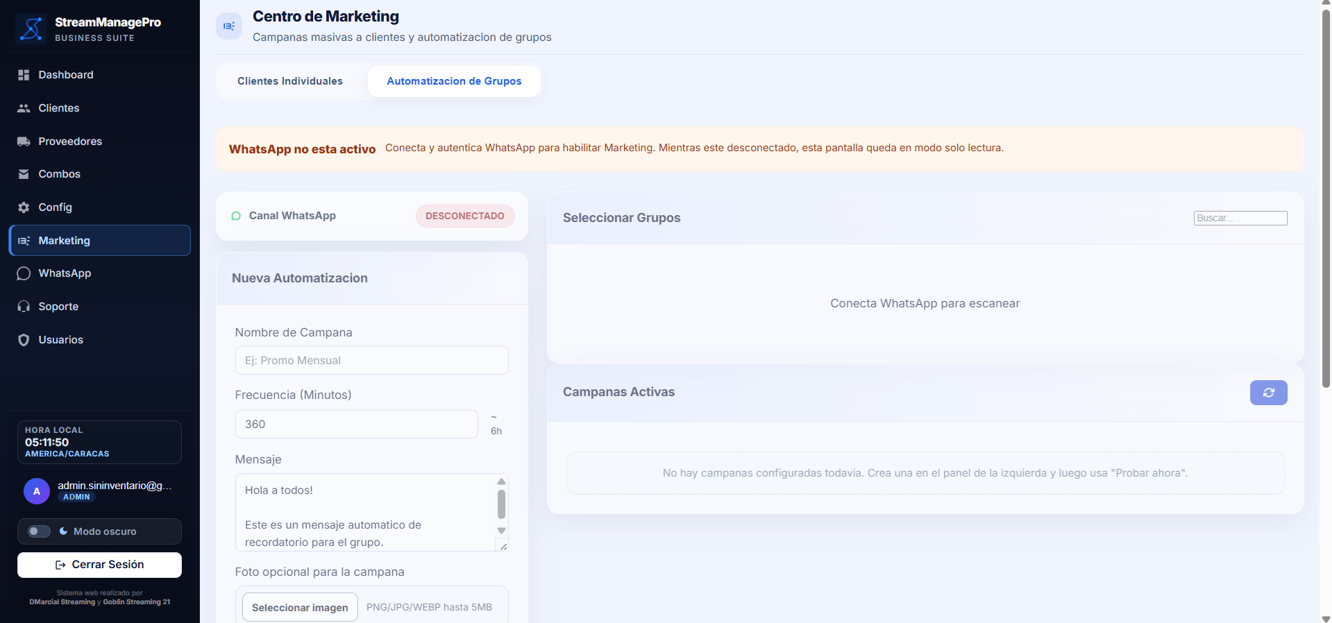Switch to the Clientes Individuales tab
This screenshot has width=1332, height=623.
[x=290, y=81]
